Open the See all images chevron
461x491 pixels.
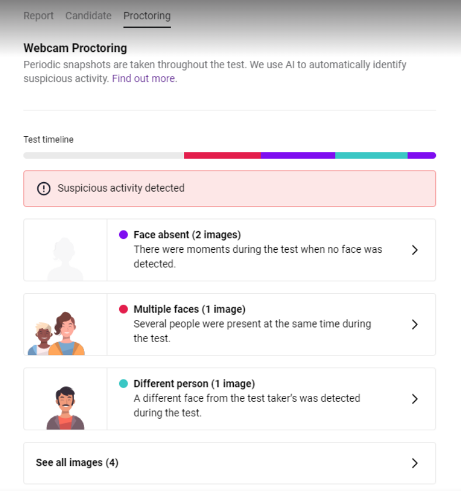415,463
